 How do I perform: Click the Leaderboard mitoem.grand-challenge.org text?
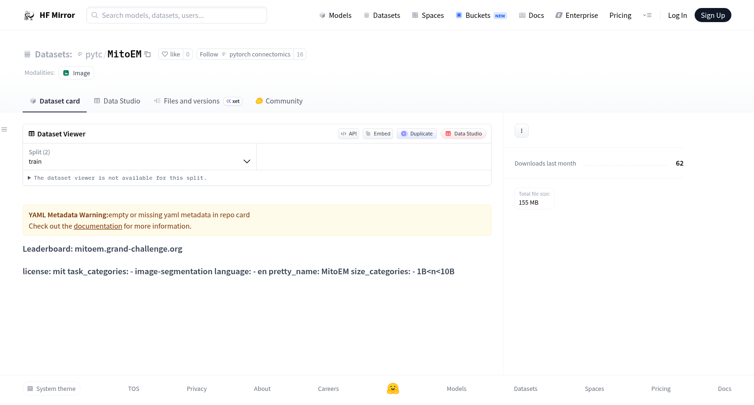102,249
